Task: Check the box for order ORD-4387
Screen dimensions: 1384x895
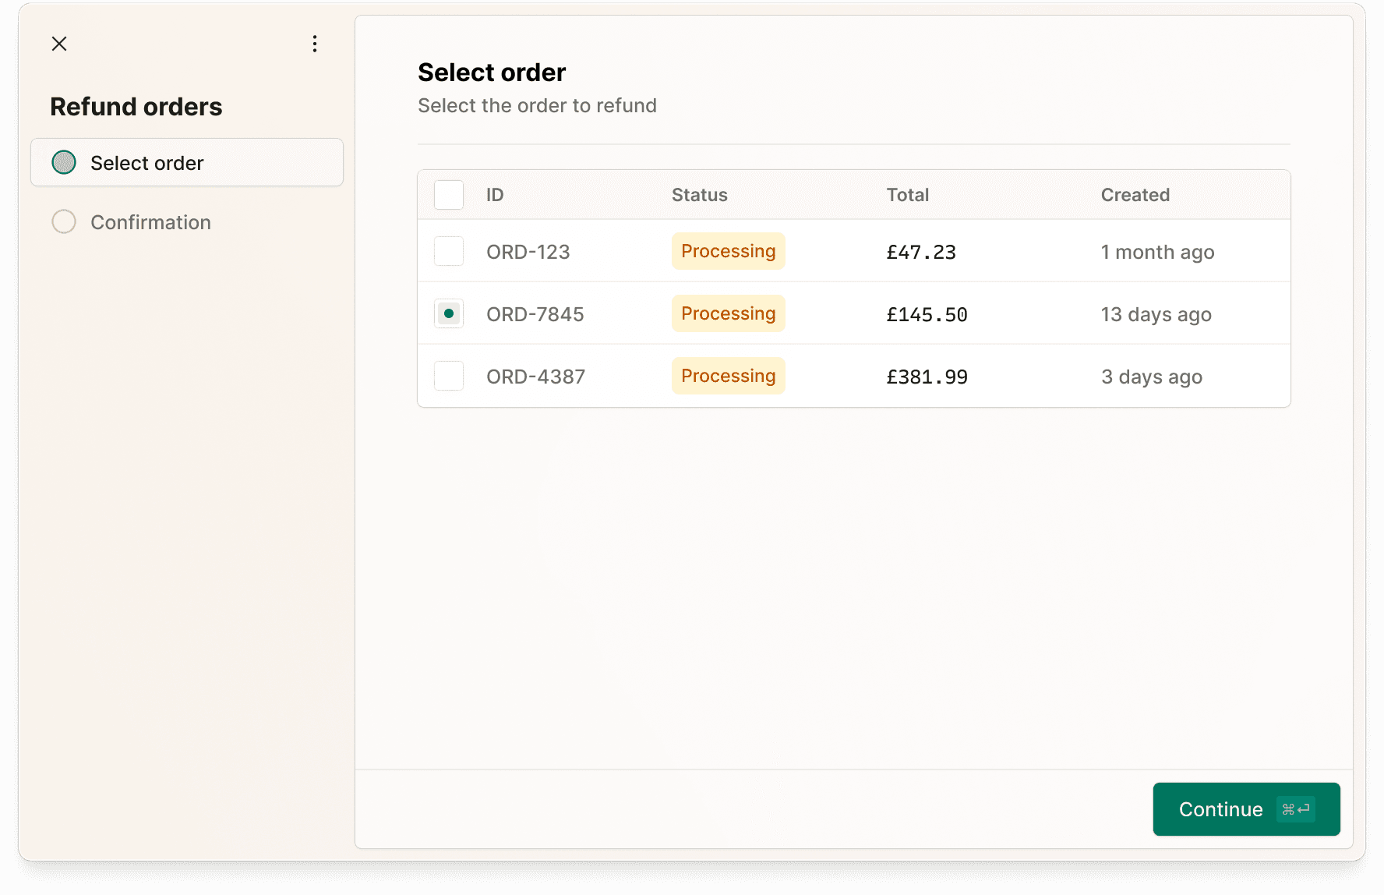Action: coord(449,376)
